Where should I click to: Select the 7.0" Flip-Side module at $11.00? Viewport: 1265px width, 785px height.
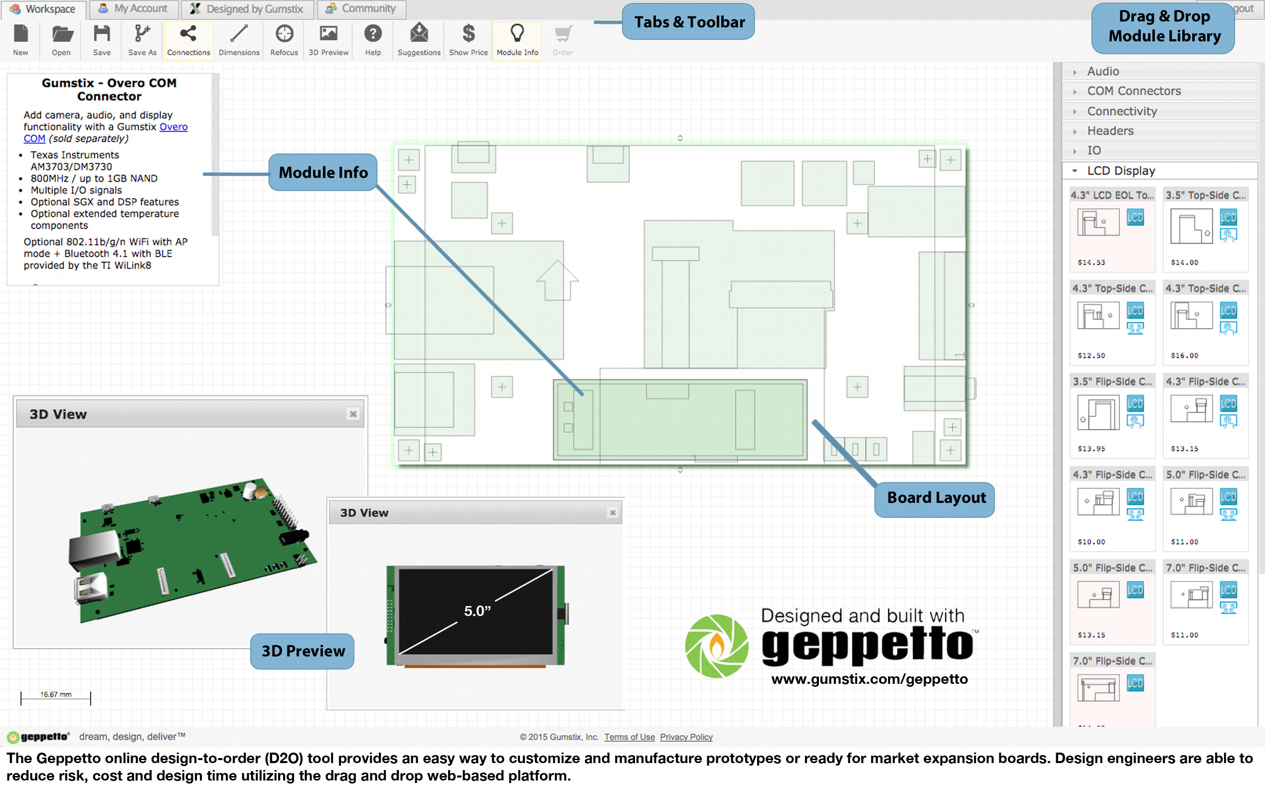pos(1205,602)
